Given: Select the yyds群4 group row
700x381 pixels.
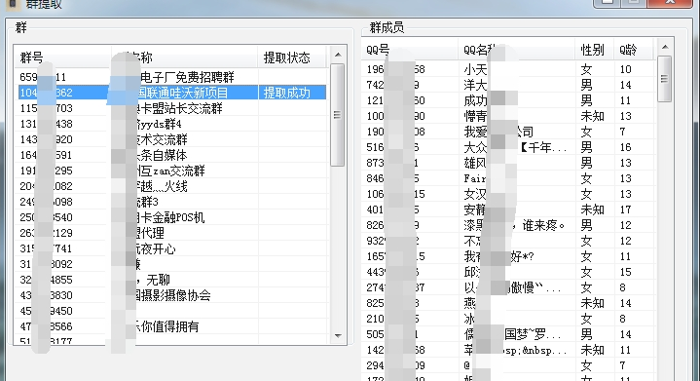Looking at the screenshot, I should (172, 124).
